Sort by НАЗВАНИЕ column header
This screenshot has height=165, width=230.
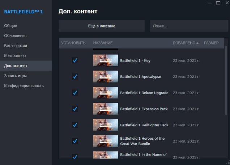[103, 43]
